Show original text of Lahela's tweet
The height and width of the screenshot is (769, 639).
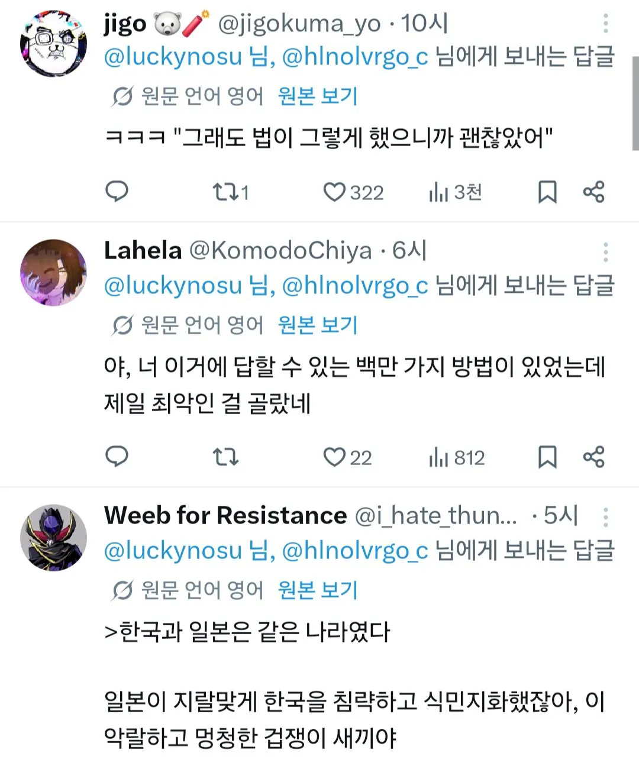pos(318,325)
